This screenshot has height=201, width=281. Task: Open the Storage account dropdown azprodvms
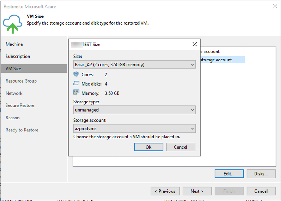(134, 128)
